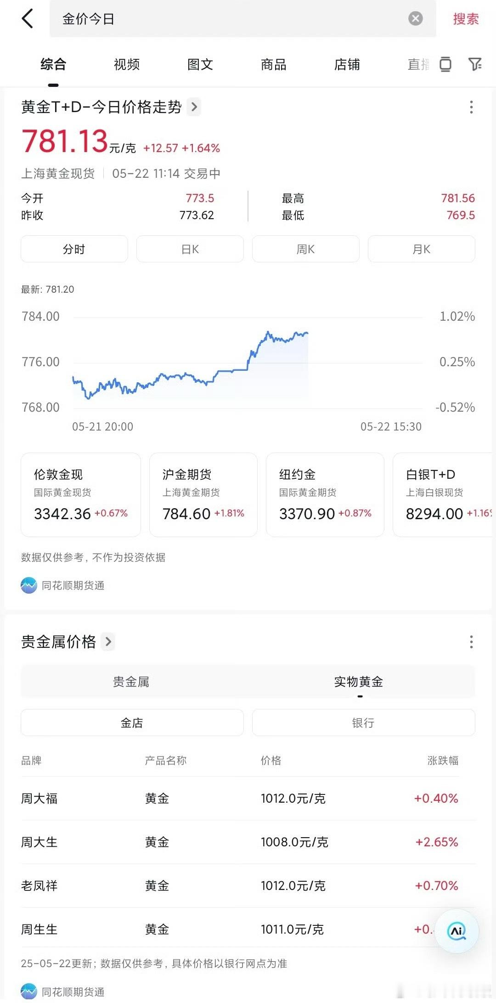Open the 商品 tab

coord(274,64)
